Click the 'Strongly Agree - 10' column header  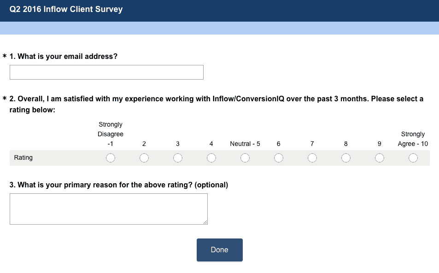click(413, 139)
